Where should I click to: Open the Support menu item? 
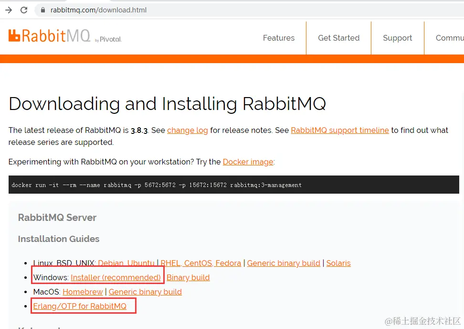(398, 38)
